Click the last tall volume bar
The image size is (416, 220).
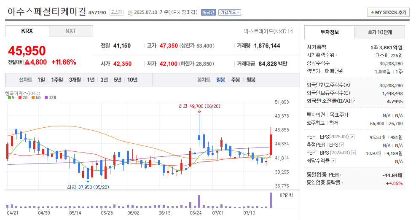[x=271, y=200]
